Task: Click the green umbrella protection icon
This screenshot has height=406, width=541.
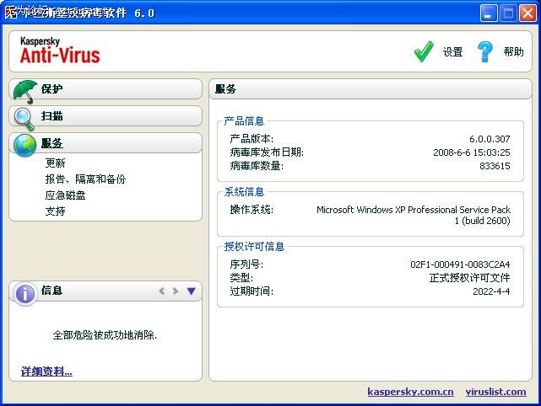Action: [25, 89]
